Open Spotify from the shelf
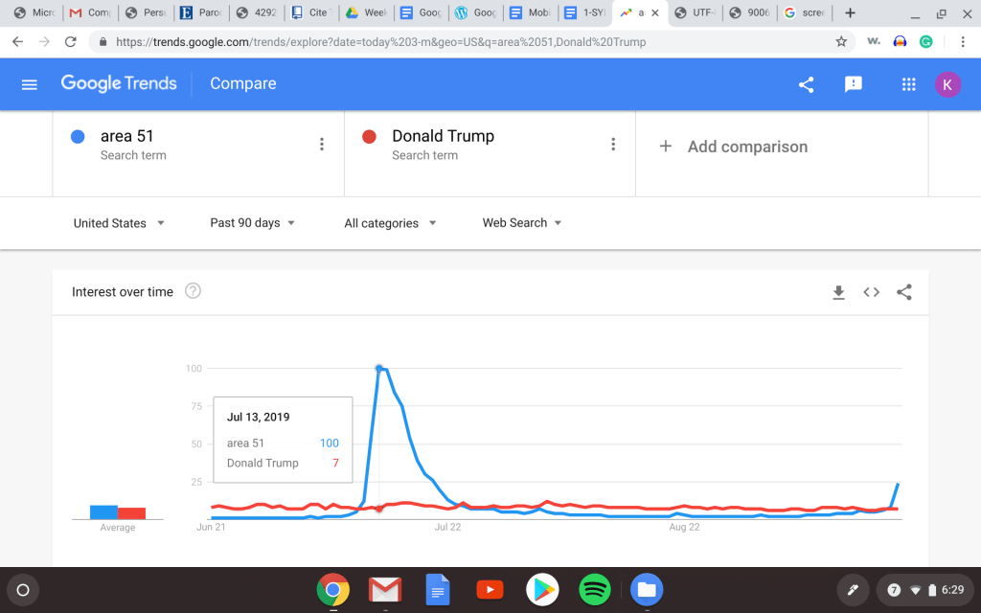 coord(595,589)
